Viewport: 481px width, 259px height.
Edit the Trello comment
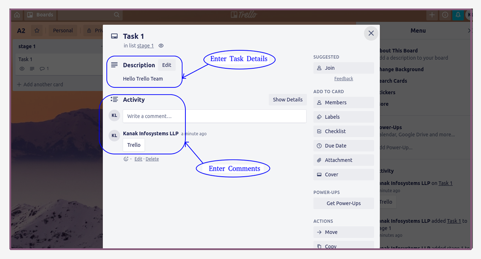[138, 159]
